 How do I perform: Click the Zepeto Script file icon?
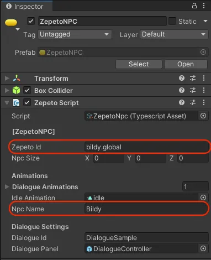click(16, 103)
